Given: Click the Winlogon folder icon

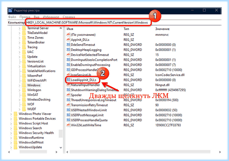Looking at the screenshot, I should (x=24, y=90).
